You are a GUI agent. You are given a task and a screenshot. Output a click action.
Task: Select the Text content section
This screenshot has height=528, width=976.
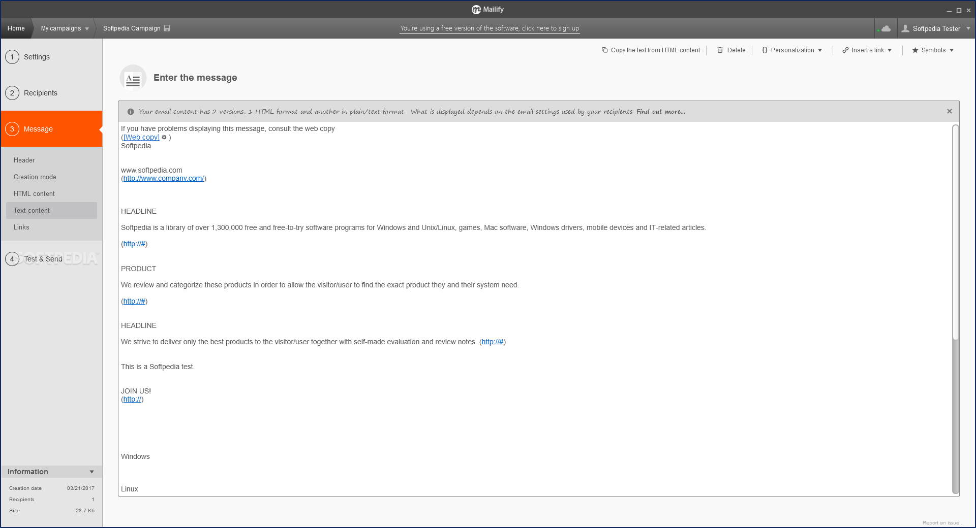(x=51, y=211)
